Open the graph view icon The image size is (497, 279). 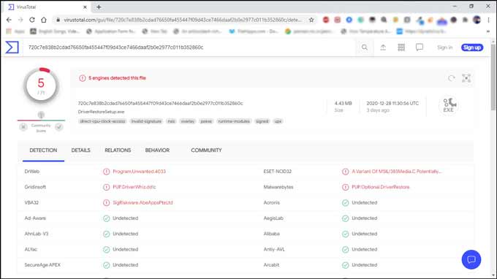[466, 78]
